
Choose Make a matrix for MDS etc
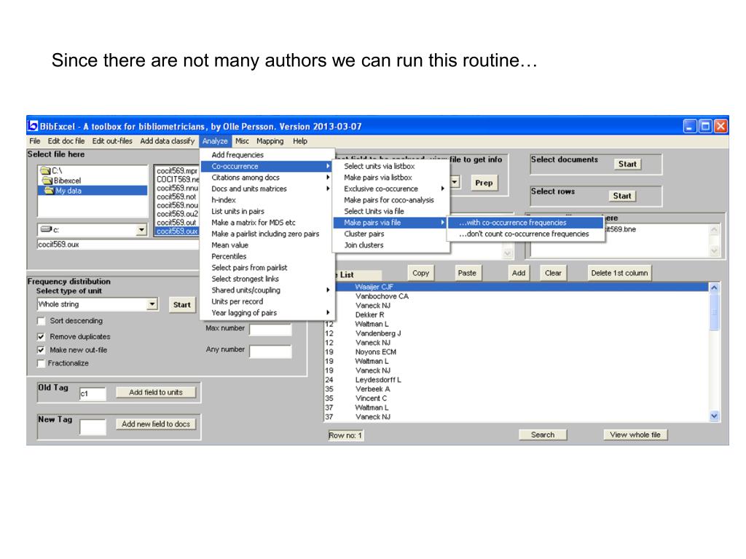267,223
